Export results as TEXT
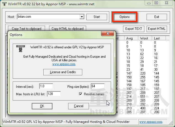Screen dimensions: 175x127 click(x=134, y=29)
